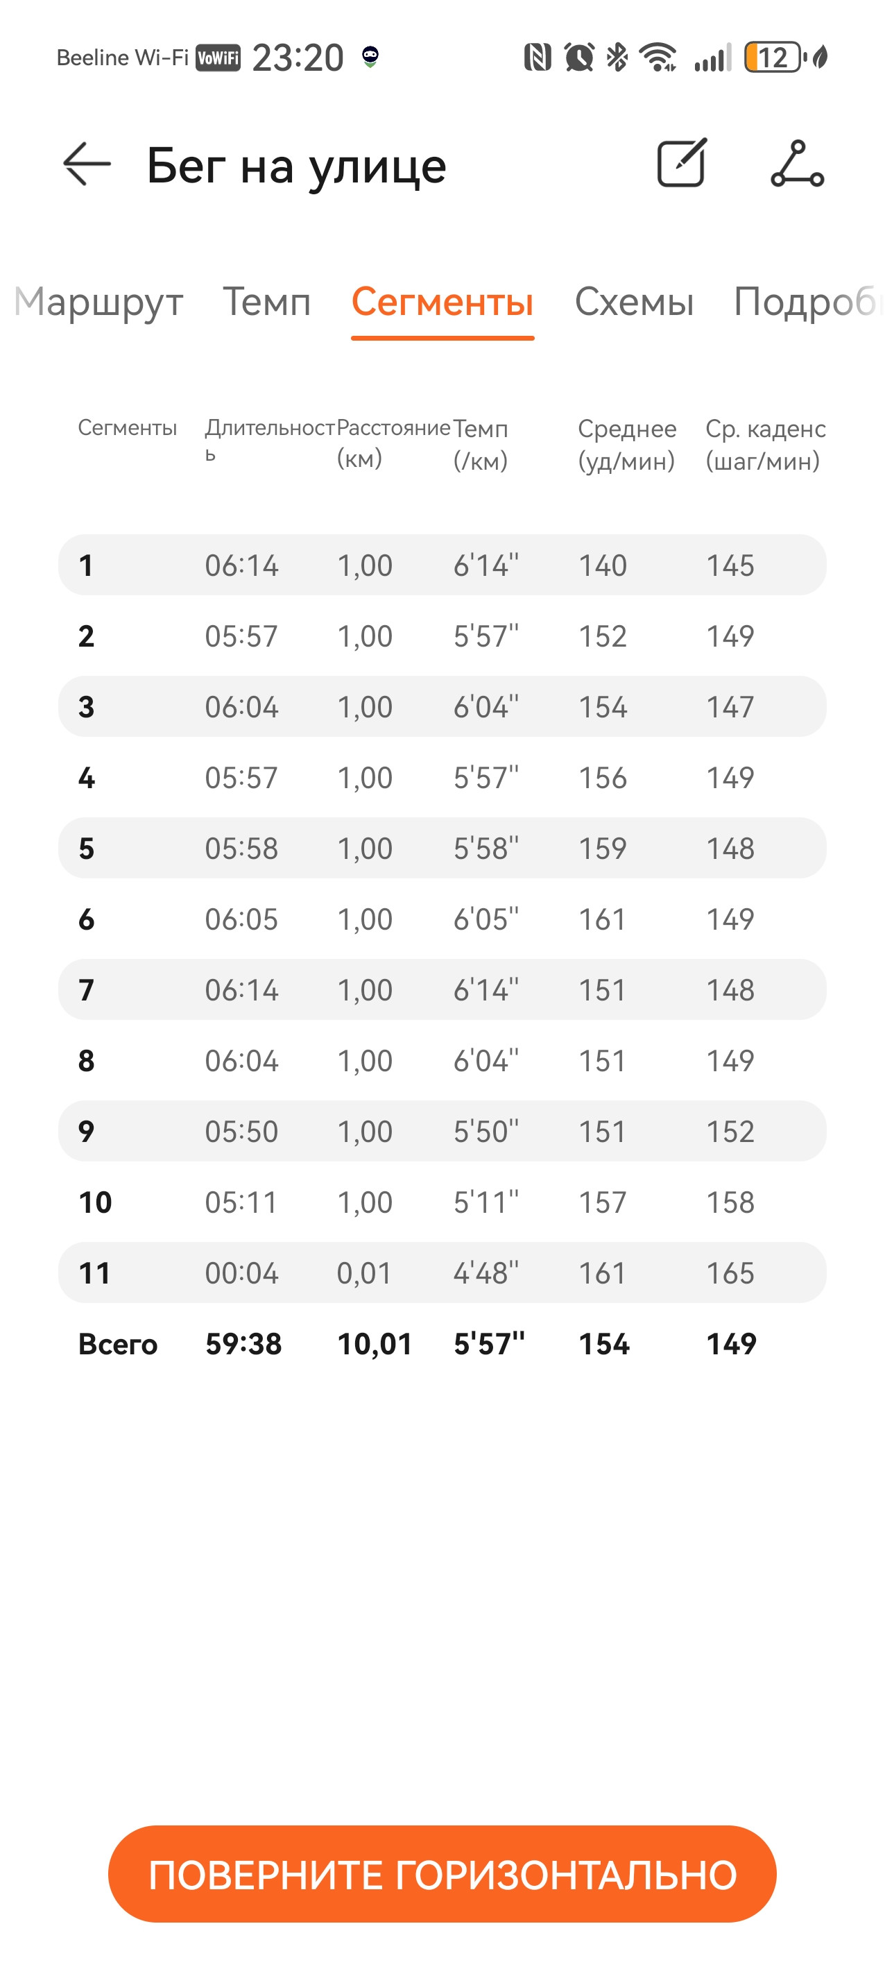Tap the Wi-Fi signal icon
Image resolution: width=885 pixels, height=1976 pixels.
click(659, 58)
